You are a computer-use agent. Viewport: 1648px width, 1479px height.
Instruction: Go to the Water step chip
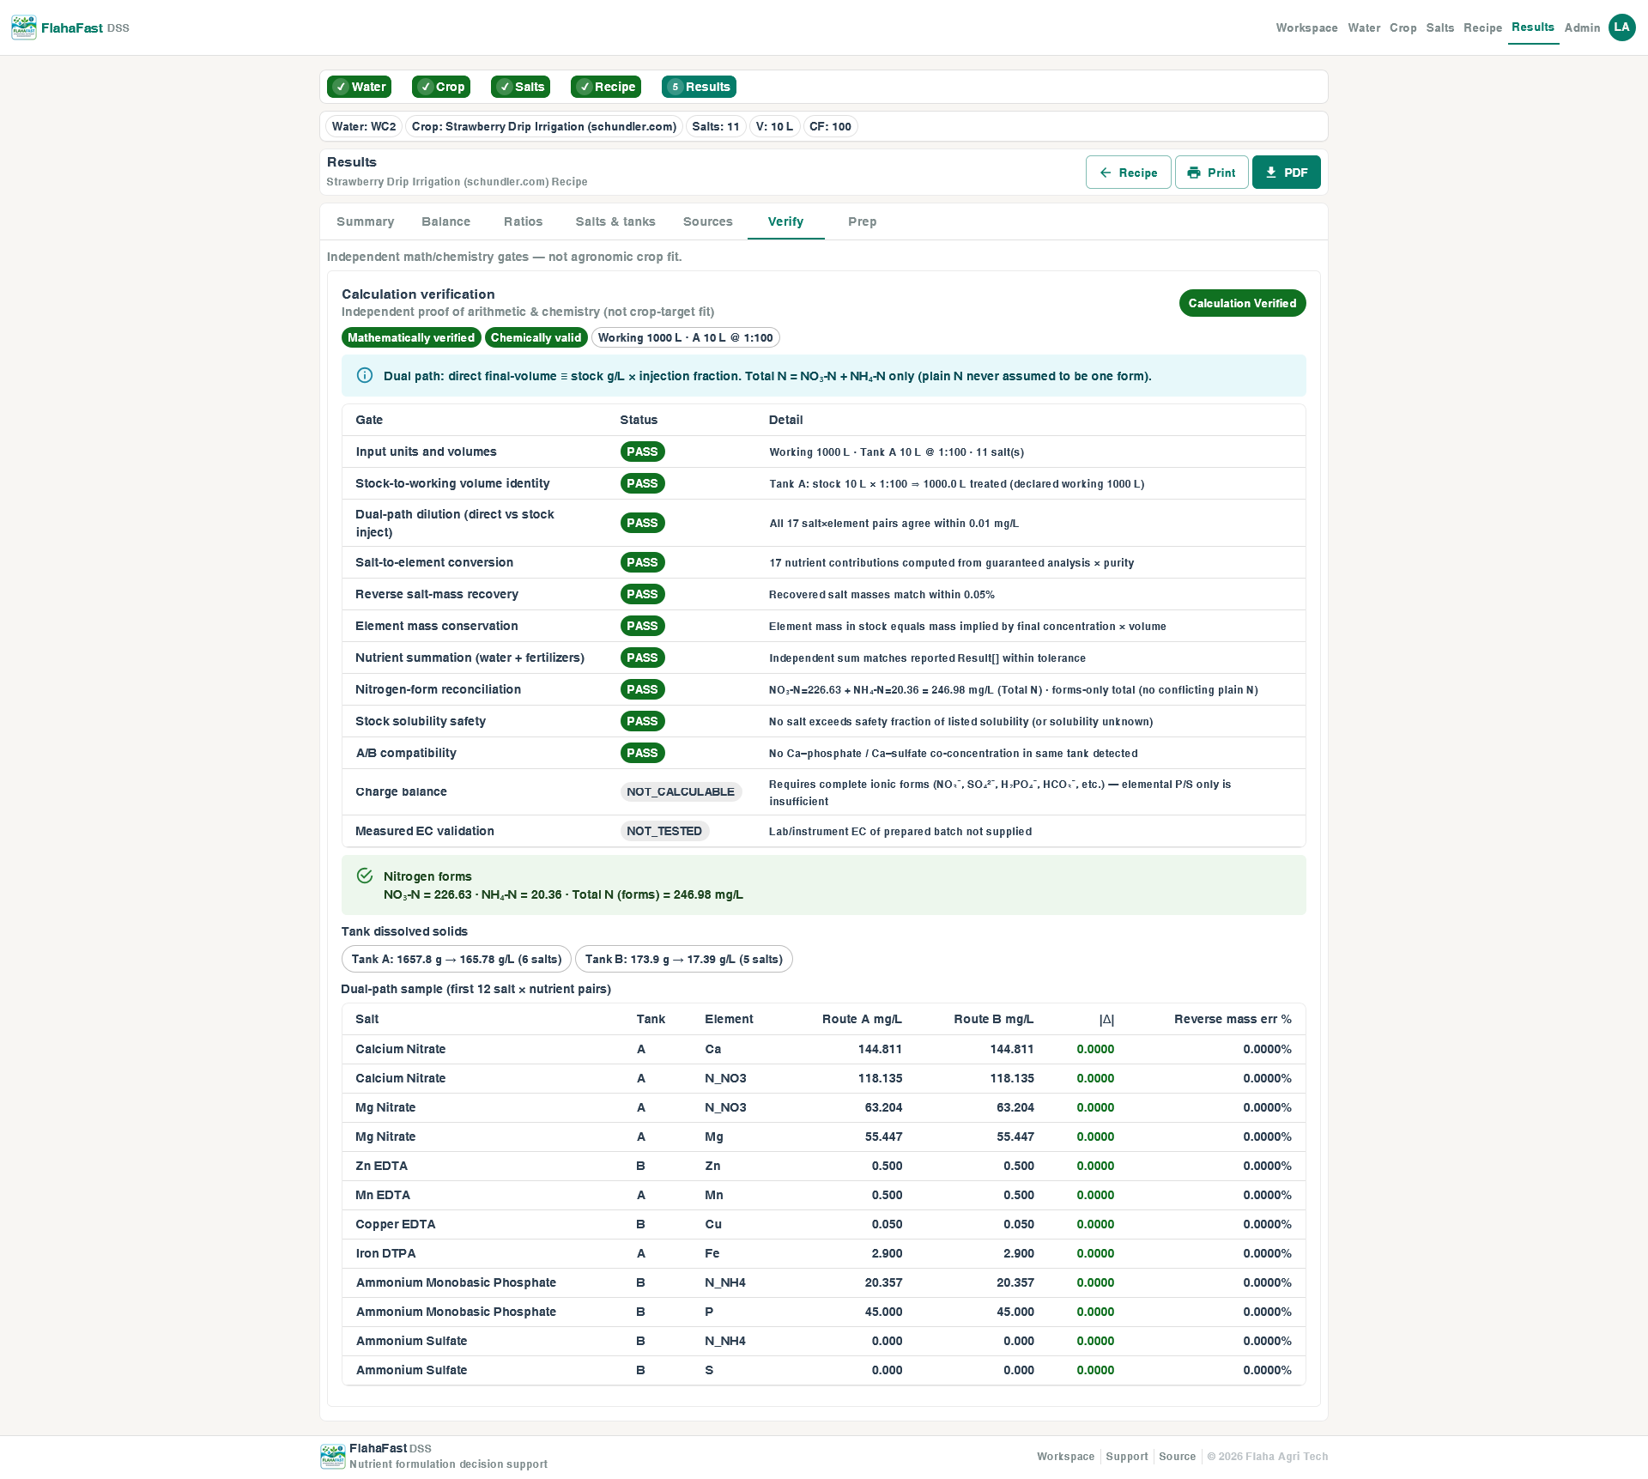click(x=360, y=87)
